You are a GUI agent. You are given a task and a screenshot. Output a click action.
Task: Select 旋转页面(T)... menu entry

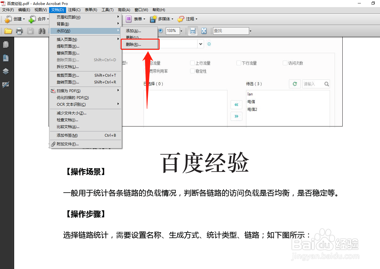point(86,82)
